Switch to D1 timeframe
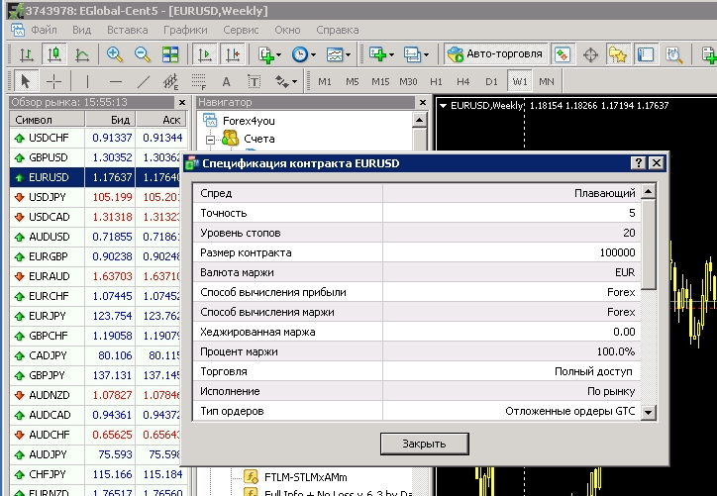Viewport: 717px width, 496px height. [x=491, y=82]
